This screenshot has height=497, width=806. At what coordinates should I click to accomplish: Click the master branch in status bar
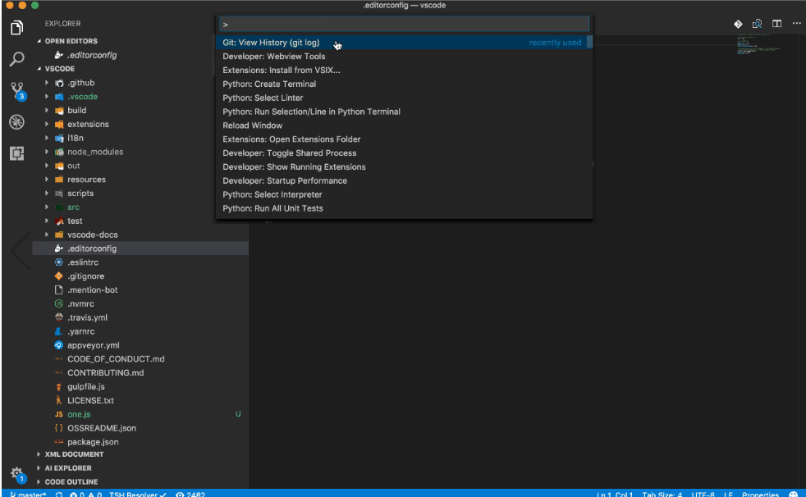(28, 494)
